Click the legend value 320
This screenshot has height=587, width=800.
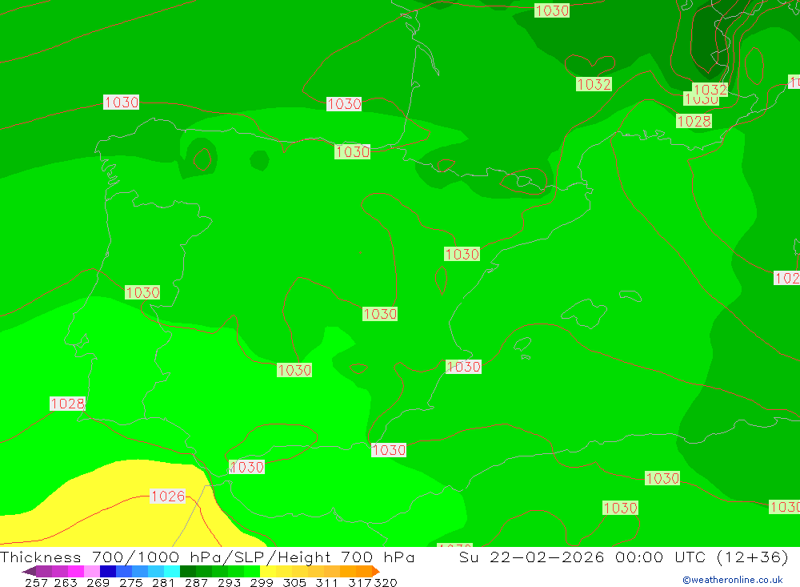coord(386,582)
